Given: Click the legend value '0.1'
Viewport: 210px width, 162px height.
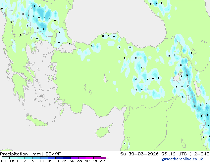Looking at the screenshot, I should 4,161.
